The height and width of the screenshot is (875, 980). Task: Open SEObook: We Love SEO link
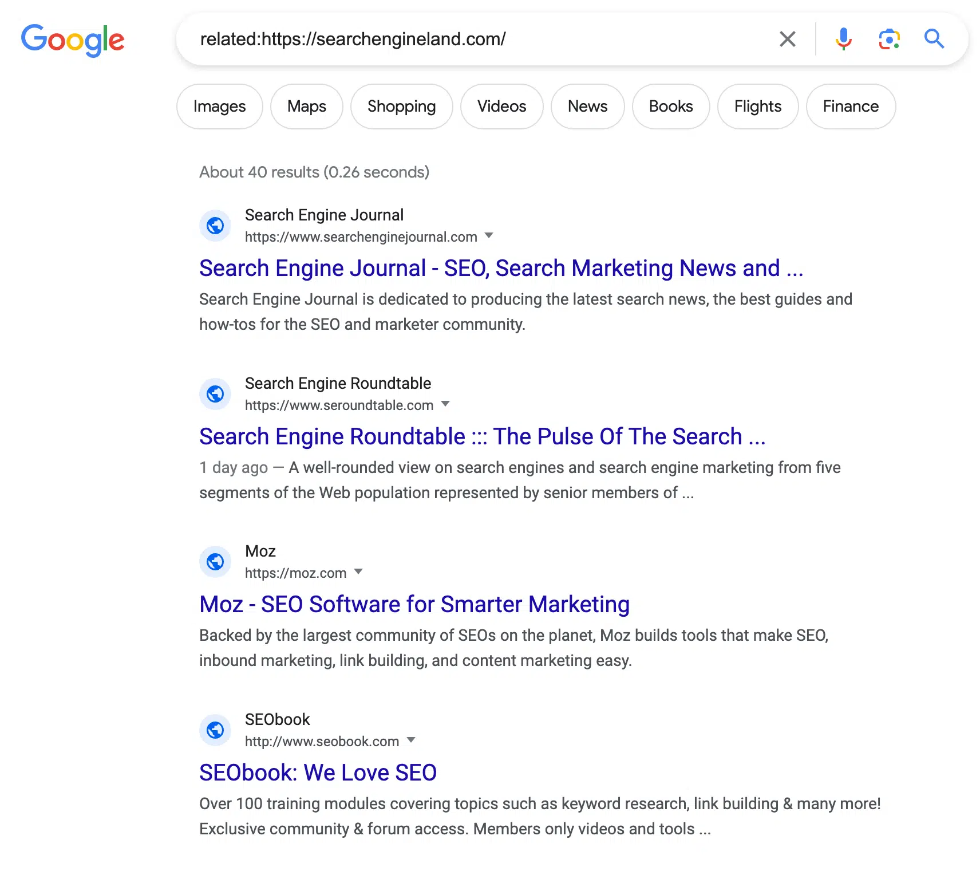tap(318, 772)
